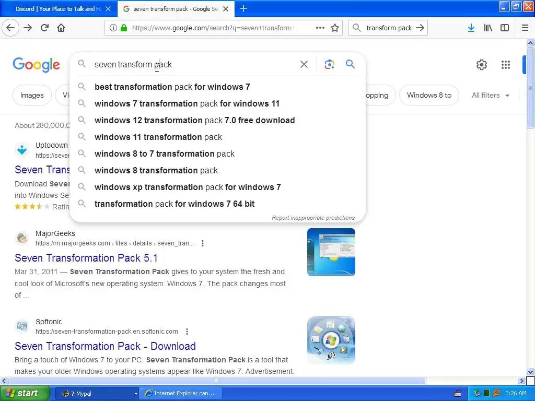Go forward with the browser forward arrow

28,28
